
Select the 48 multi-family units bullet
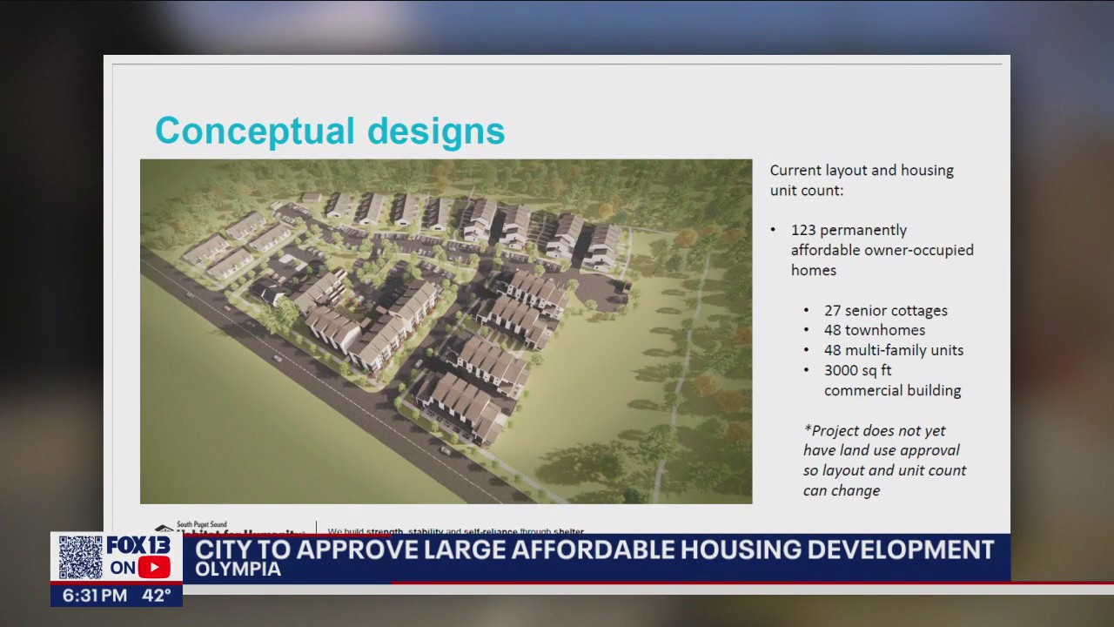point(893,350)
